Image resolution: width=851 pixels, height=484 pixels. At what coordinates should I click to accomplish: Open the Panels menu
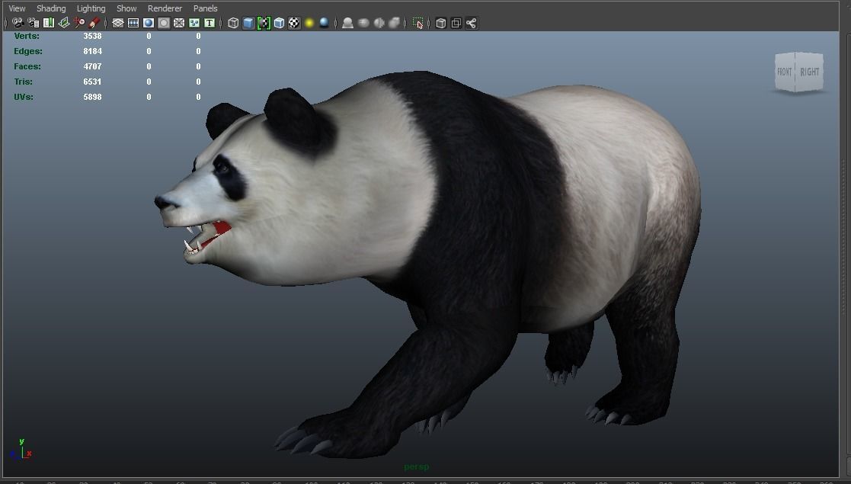(205, 8)
